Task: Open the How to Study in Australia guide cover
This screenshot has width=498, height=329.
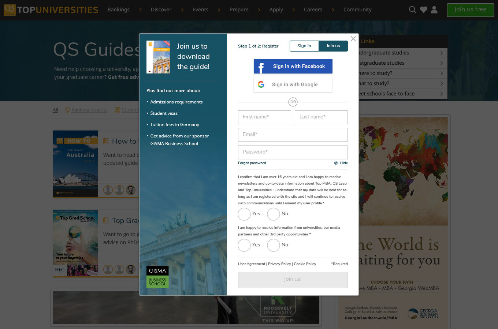Action: coord(75,163)
